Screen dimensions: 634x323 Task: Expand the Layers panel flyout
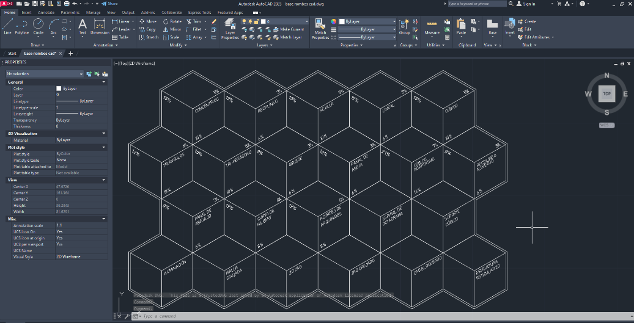pos(265,45)
